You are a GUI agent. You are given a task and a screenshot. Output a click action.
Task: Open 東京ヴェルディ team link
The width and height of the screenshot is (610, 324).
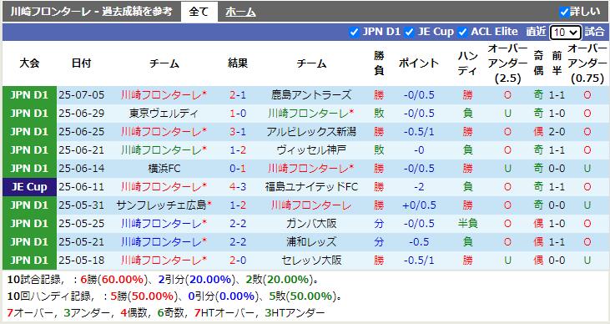[164, 114]
